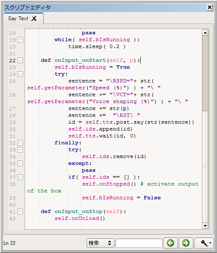
Task: Collapse the except block at line 35
Action: point(20,164)
